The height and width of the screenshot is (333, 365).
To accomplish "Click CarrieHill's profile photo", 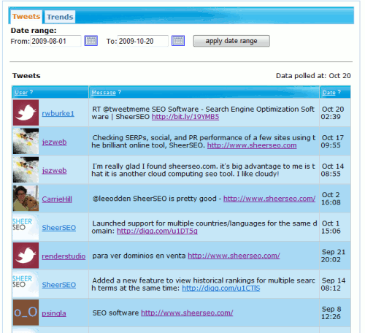I will tap(26, 198).
